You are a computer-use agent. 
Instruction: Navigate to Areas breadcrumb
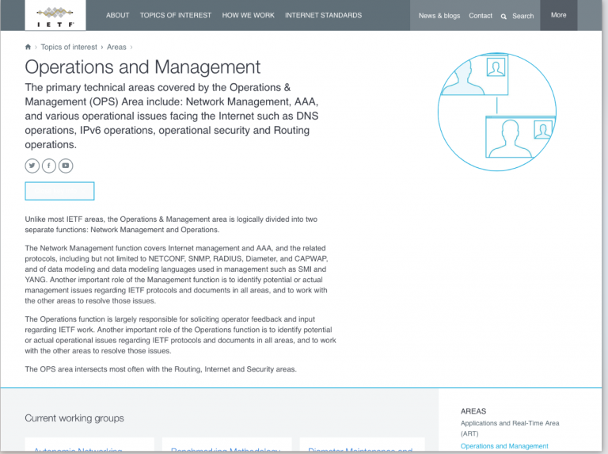click(116, 48)
